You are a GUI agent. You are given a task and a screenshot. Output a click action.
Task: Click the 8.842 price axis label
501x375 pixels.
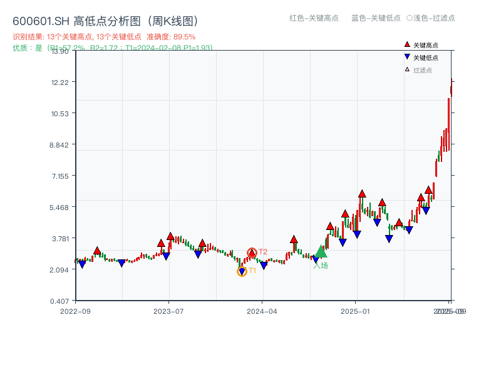[x=59, y=145]
